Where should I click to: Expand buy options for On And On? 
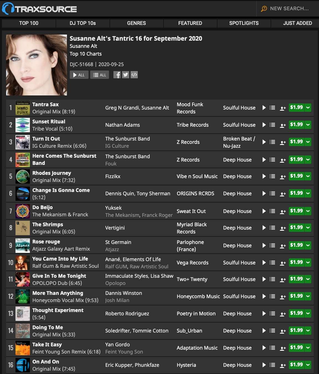tap(308, 365)
